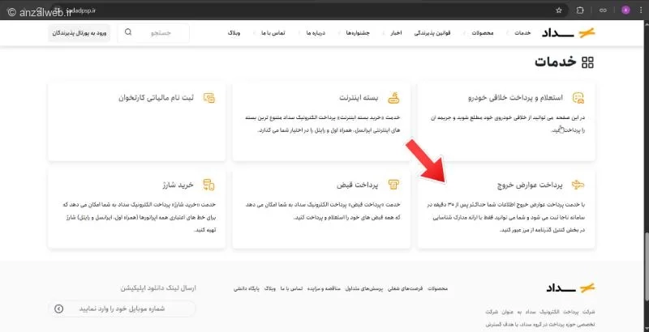Open وبلاگ in the top navigation
This screenshot has height=332, width=649.
[x=234, y=33]
